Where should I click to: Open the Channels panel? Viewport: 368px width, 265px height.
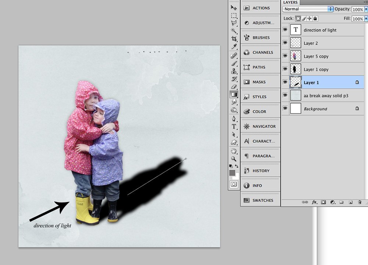click(x=261, y=52)
